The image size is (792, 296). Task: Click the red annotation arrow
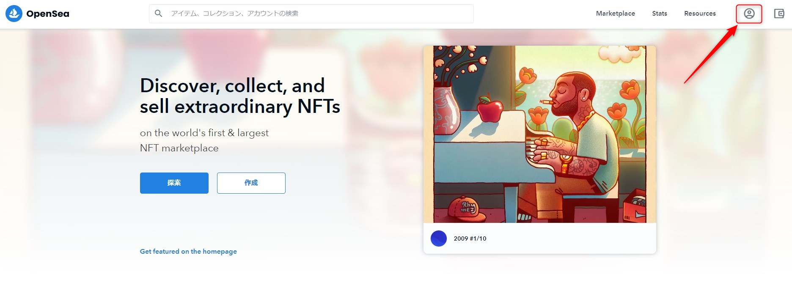[711, 54]
